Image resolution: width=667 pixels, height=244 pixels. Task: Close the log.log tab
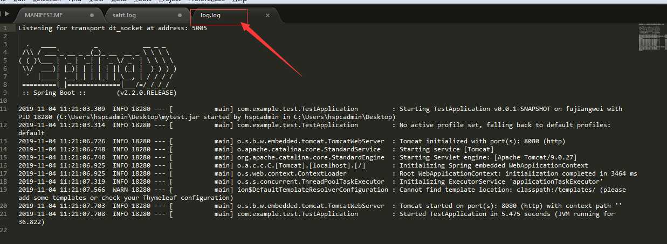pos(267,15)
